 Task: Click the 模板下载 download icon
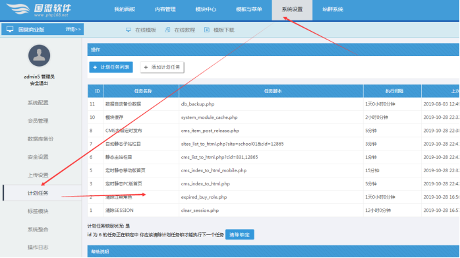(207, 30)
